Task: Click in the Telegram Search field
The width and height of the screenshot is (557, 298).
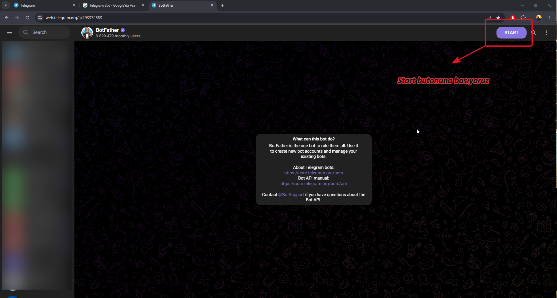Action: (44, 32)
